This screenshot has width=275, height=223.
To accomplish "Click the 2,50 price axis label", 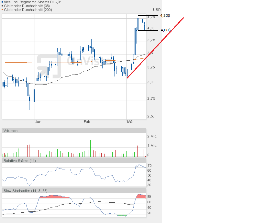I will (x=151, y=116).
